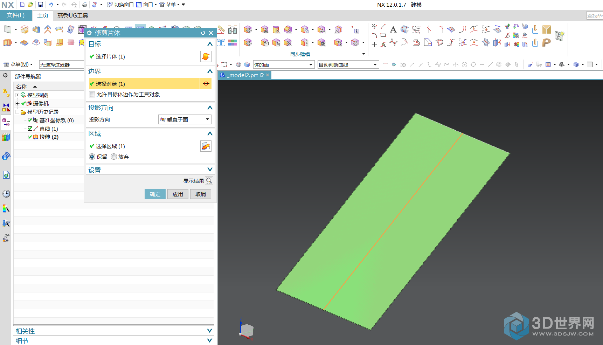603x345 pixels.
Task: Click the point constructor crosshair icon in Boundary
Action: pyautogui.click(x=206, y=84)
